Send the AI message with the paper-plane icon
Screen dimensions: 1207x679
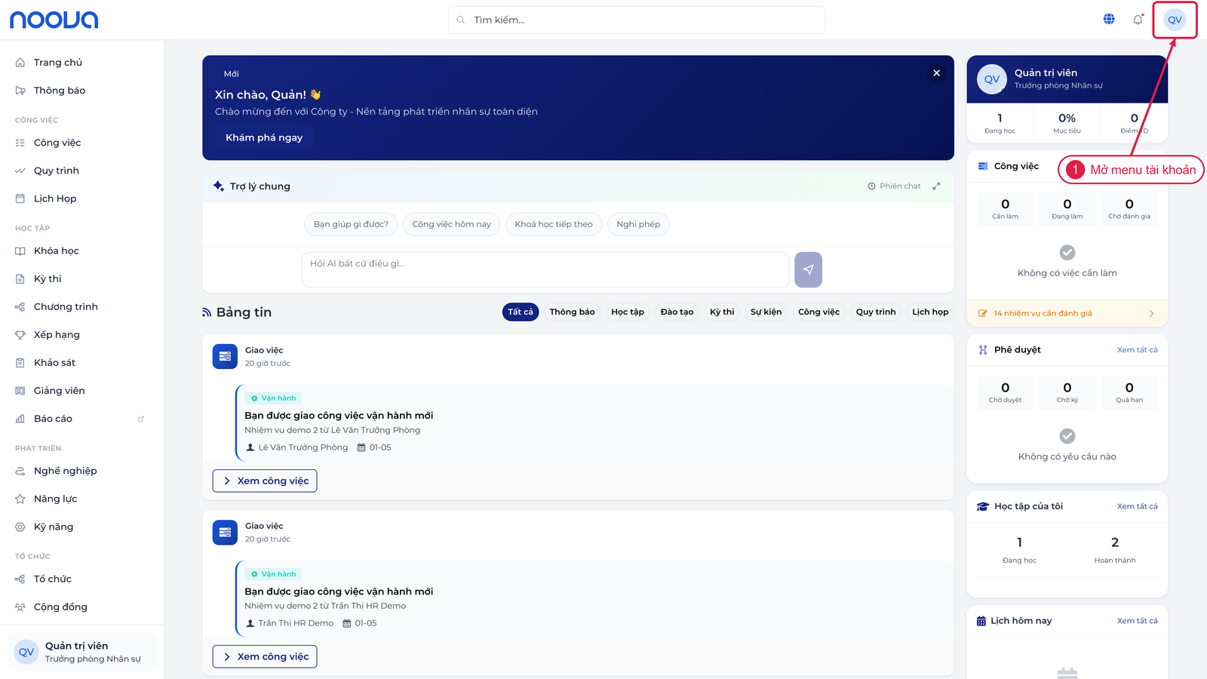click(x=808, y=269)
